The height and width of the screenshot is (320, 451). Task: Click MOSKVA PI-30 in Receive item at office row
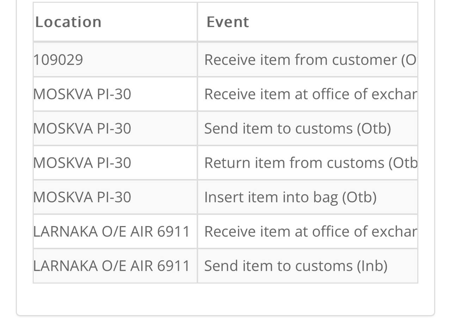82,94
